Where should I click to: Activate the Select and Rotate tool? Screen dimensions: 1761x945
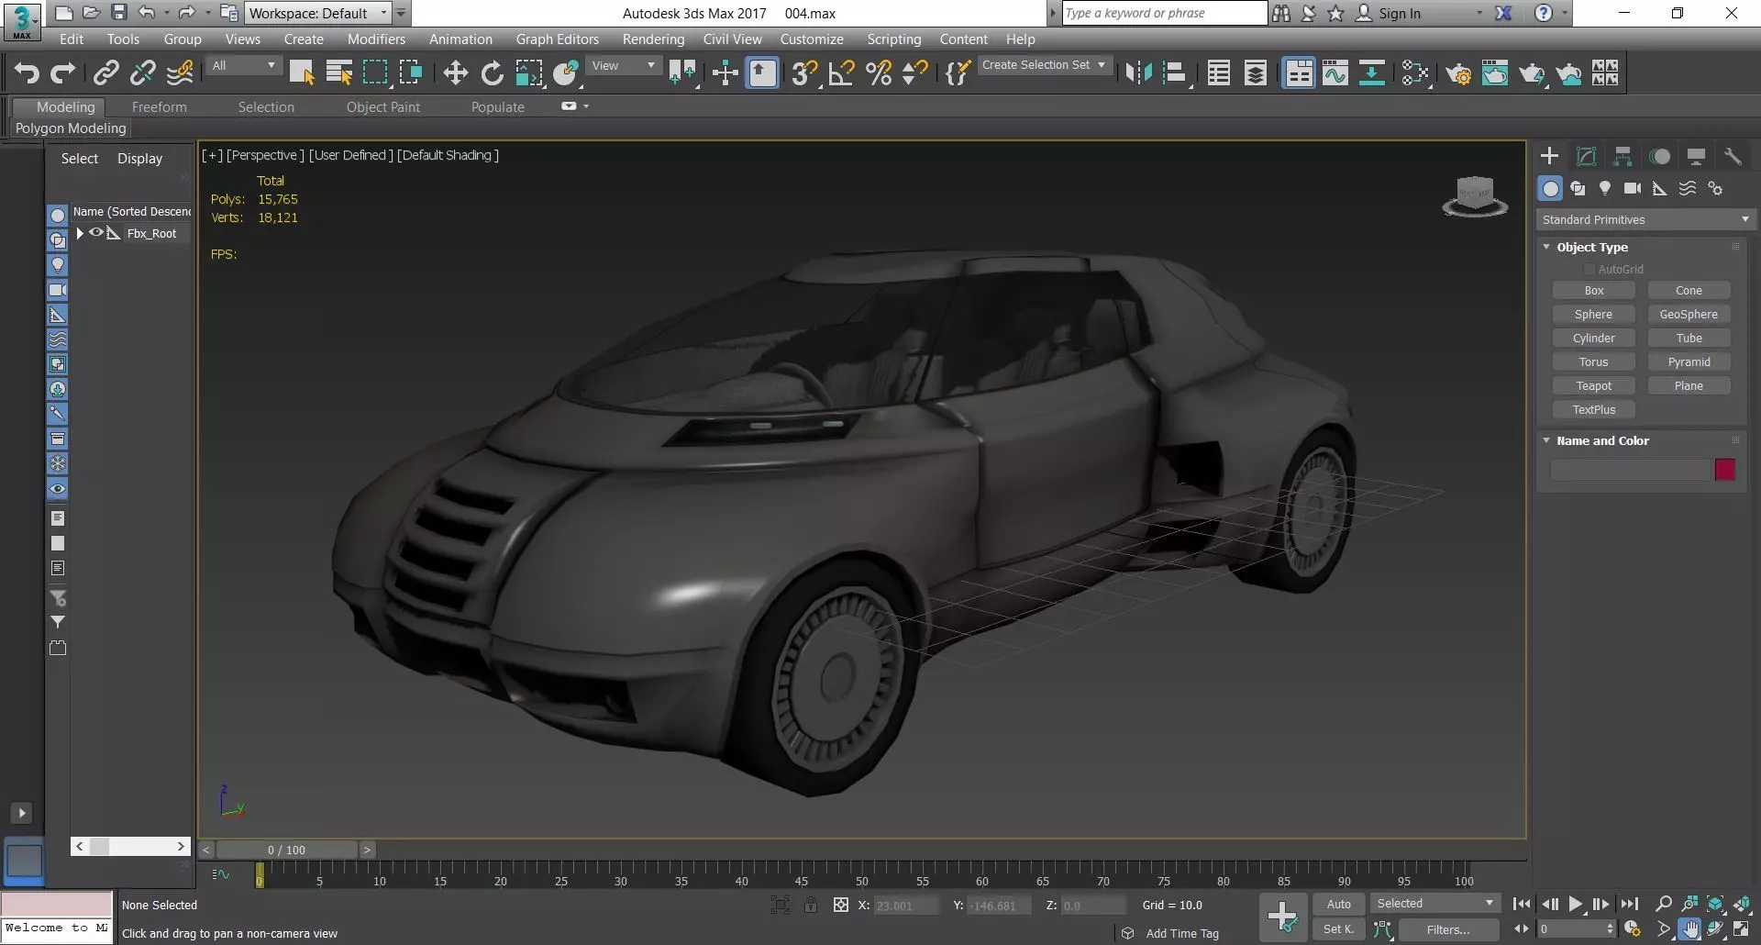tap(492, 73)
